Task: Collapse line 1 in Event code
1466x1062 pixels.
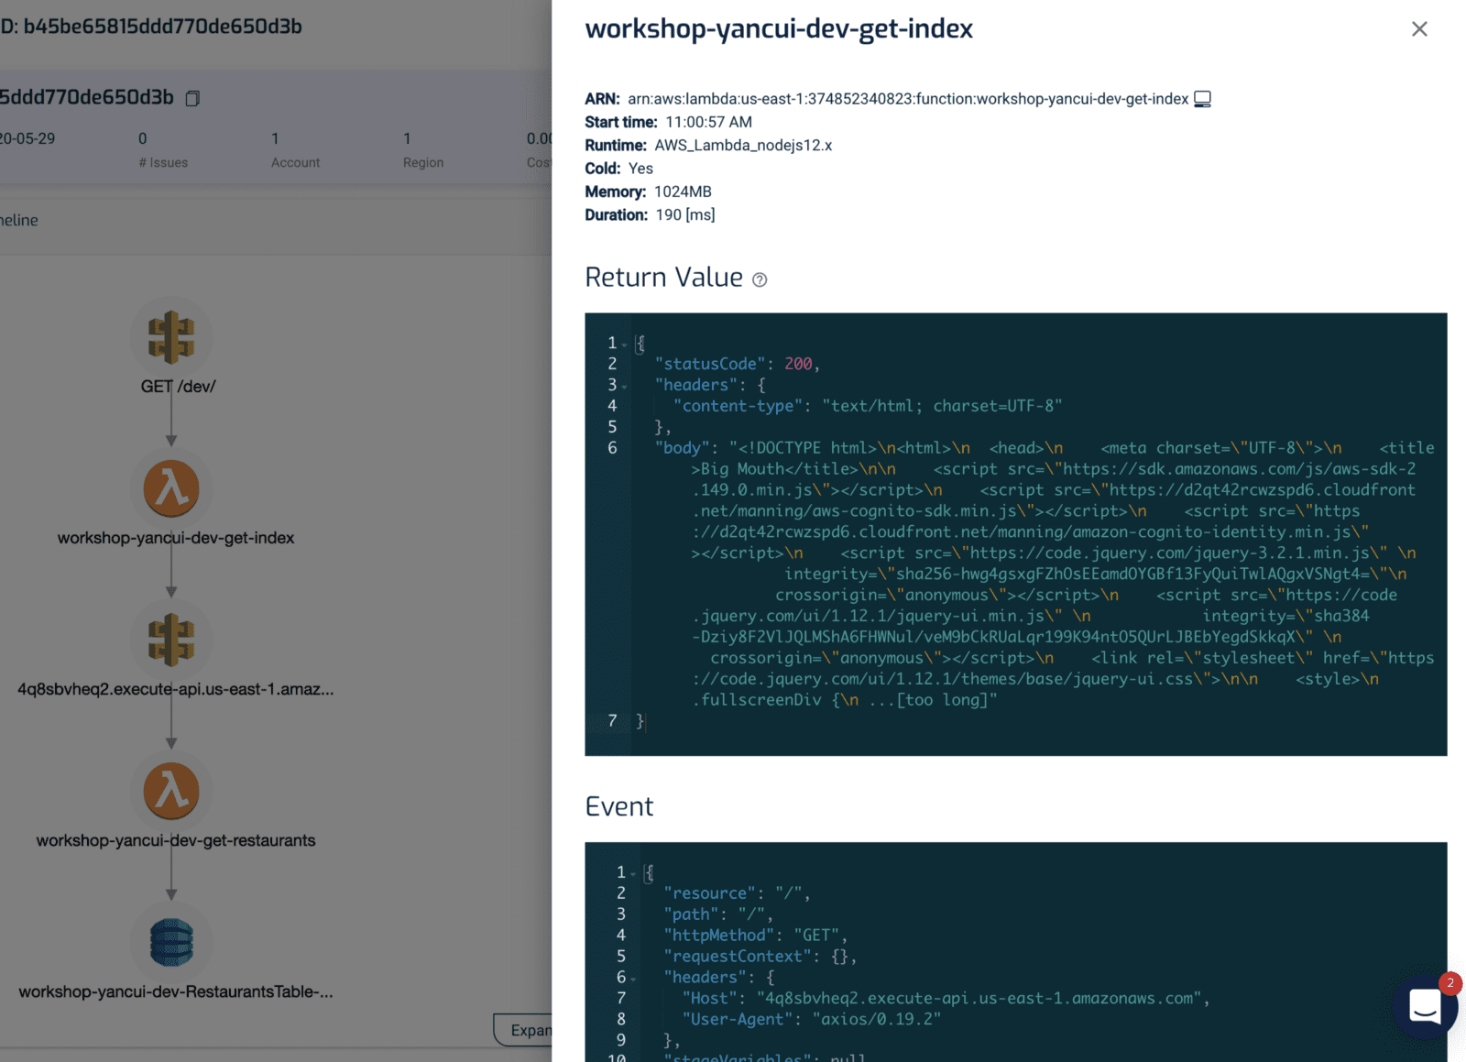Action: [633, 874]
